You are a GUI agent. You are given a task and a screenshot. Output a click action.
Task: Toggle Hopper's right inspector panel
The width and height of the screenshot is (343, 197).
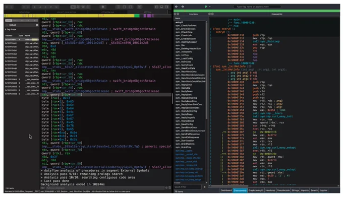pyautogui.click(x=166, y=7)
